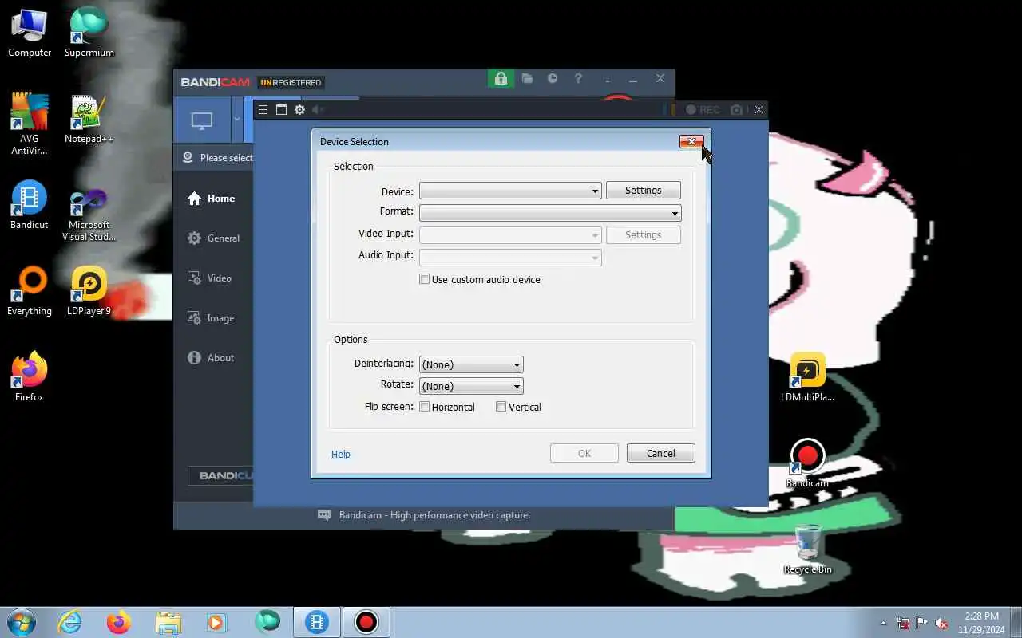Viewport: 1022px width, 638px height.
Task: Click the Settings button next to Video Input
Action: [x=644, y=235]
